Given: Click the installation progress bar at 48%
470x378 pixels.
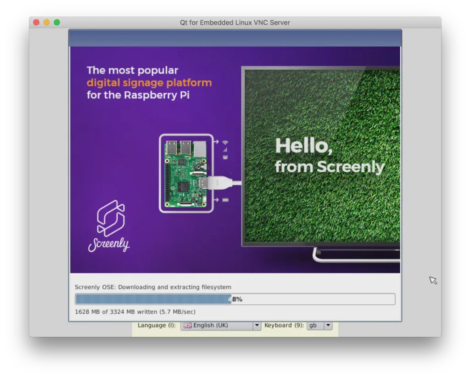Looking at the screenshot, I should 235,299.
